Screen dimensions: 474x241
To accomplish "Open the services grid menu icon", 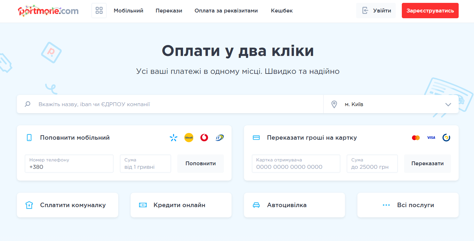I will coord(99,11).
